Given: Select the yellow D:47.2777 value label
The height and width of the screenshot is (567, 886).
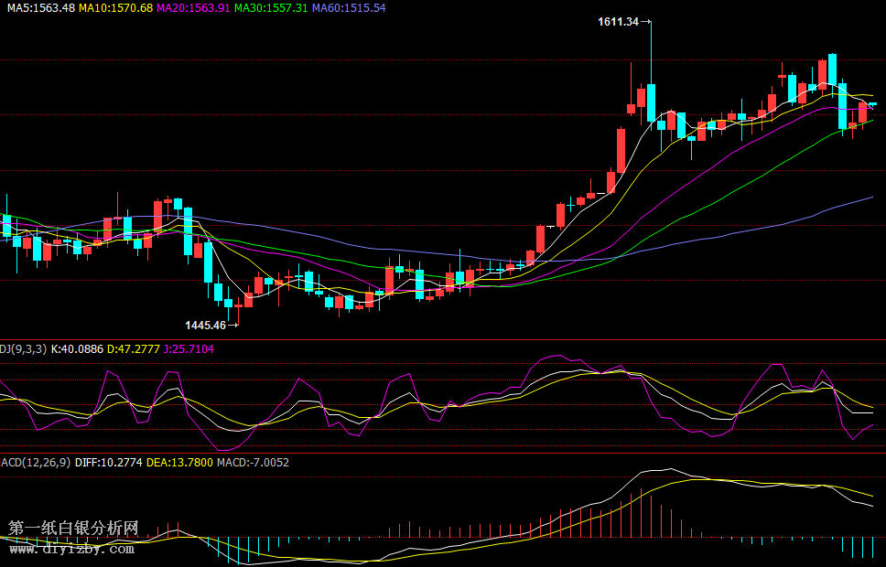Looking at the screenshot, I should click(x=134, y=348).
